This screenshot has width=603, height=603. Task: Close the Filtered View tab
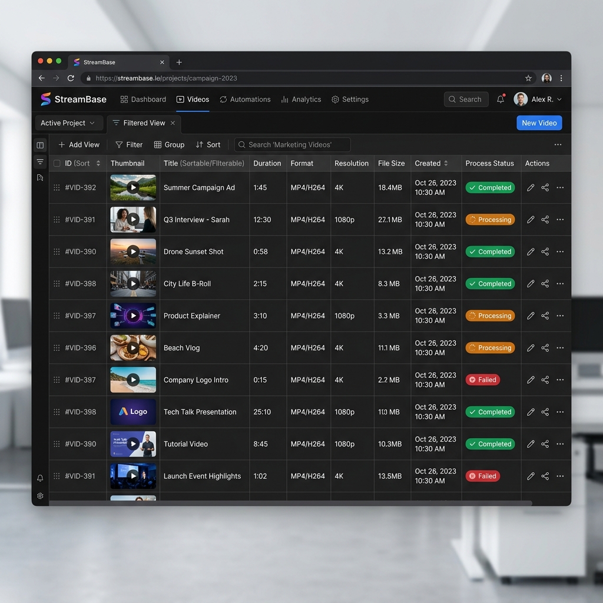point(173,123)
